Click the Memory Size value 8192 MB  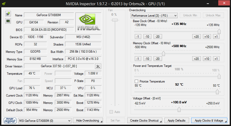click(x=35, y=59)
